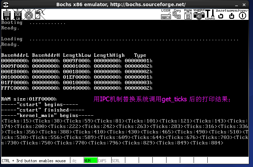
Task: Click the '"cstart" finished' line
Action: click(x=43, y=110)
